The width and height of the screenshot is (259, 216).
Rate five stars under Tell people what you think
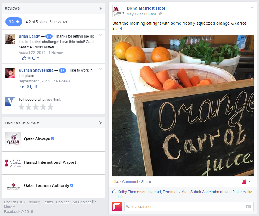click(50, 107)
